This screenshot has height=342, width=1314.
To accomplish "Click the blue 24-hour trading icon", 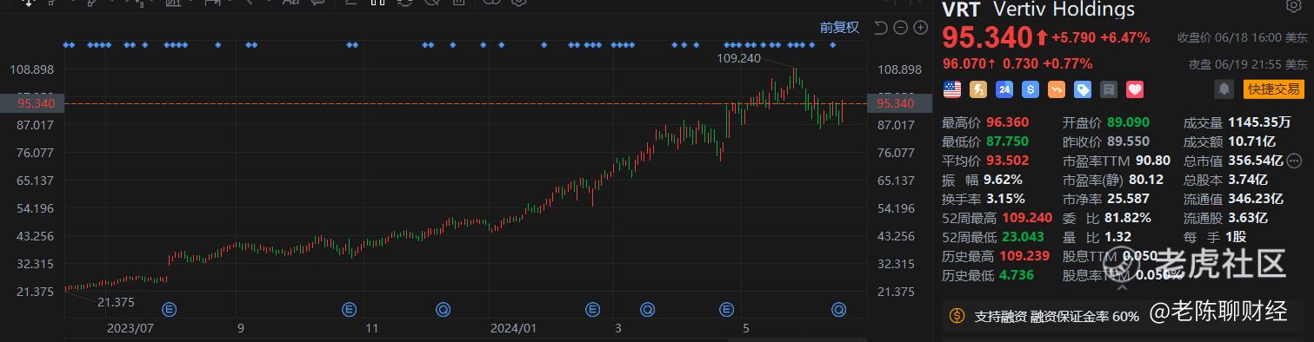I will click(1004, 89).
